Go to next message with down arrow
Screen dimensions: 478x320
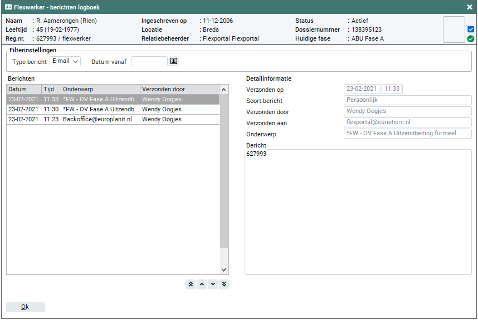(213, 284)
